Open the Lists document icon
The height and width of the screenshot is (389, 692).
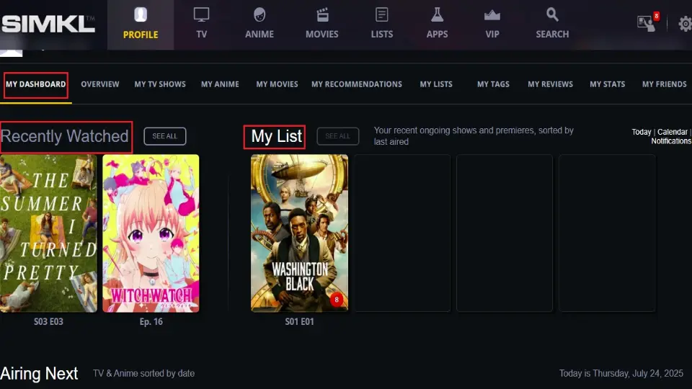click(382, 15)
